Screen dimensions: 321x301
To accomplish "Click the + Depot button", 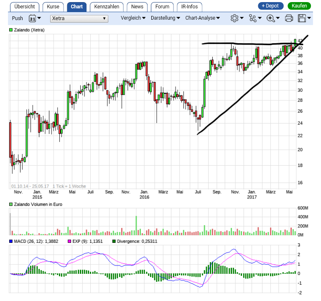I will [271, 6].
